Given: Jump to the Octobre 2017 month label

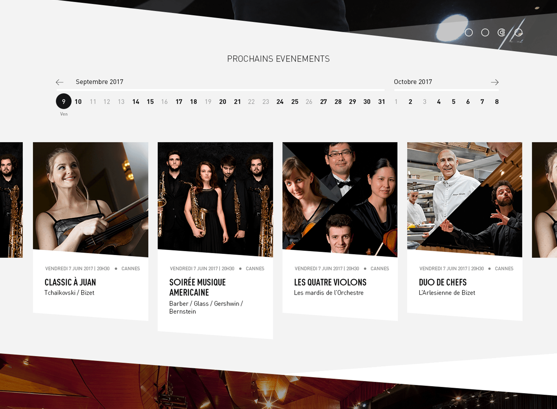Looking at the screenshot, I should 413,82.
